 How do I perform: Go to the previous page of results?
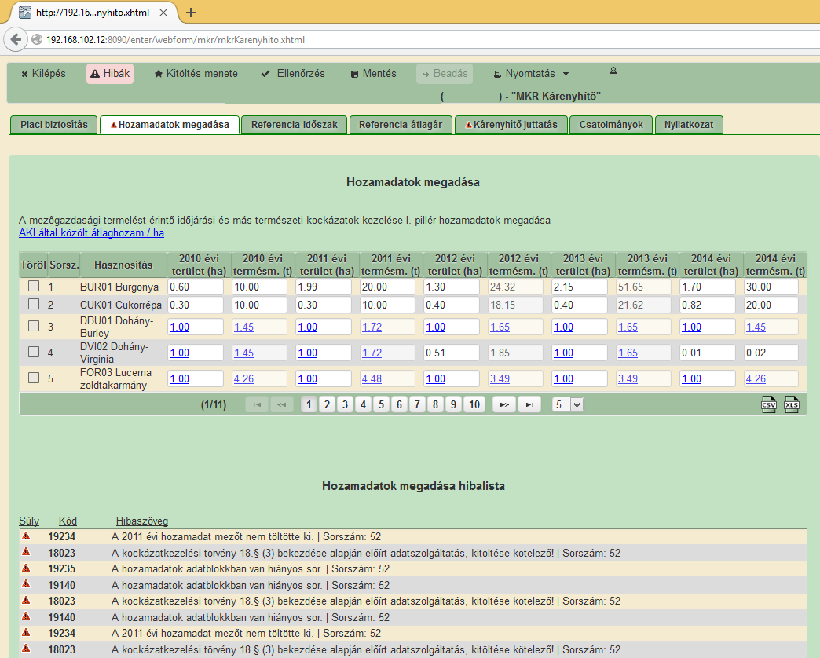click(281, 404)
